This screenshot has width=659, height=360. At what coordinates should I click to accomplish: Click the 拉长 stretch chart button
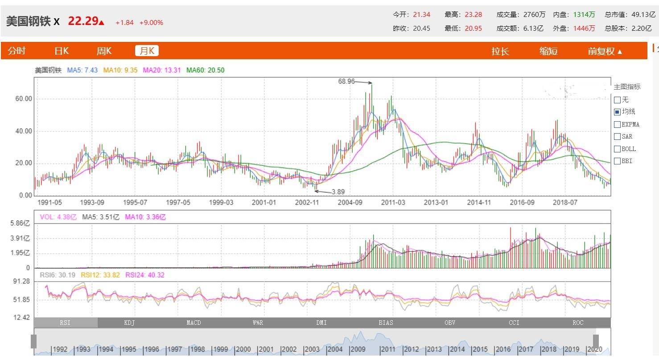click(500, 51)
